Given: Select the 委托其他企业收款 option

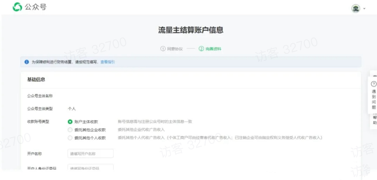Looking at the screenshot, I should point(71,130).
